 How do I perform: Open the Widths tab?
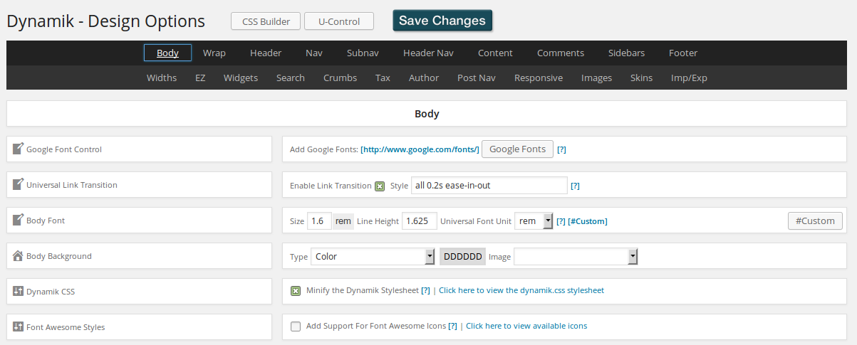click(x=162, y=78)
